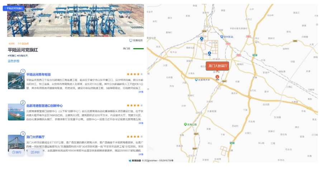The image size is (319, 170).
Task: Click the 观看视频 video icon
Action: click(130, 41)
